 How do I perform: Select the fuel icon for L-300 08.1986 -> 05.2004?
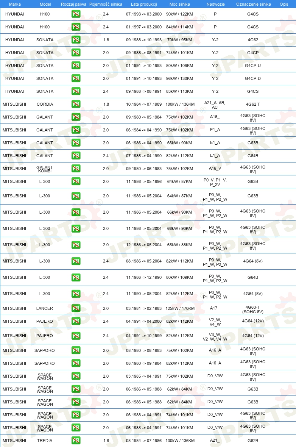[76, 261]
